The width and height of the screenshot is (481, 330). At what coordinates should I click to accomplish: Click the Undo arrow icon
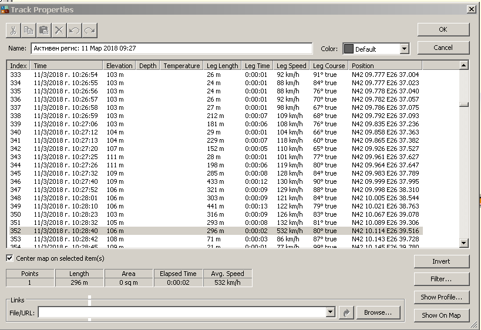pyautogui.click(x=75, y=31)
